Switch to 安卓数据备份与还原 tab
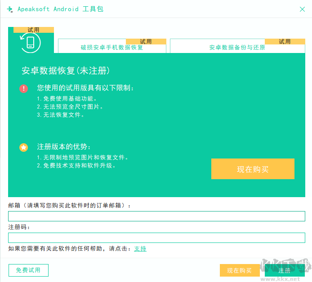Viewport: 312px width, 282px height. [237, 46]
